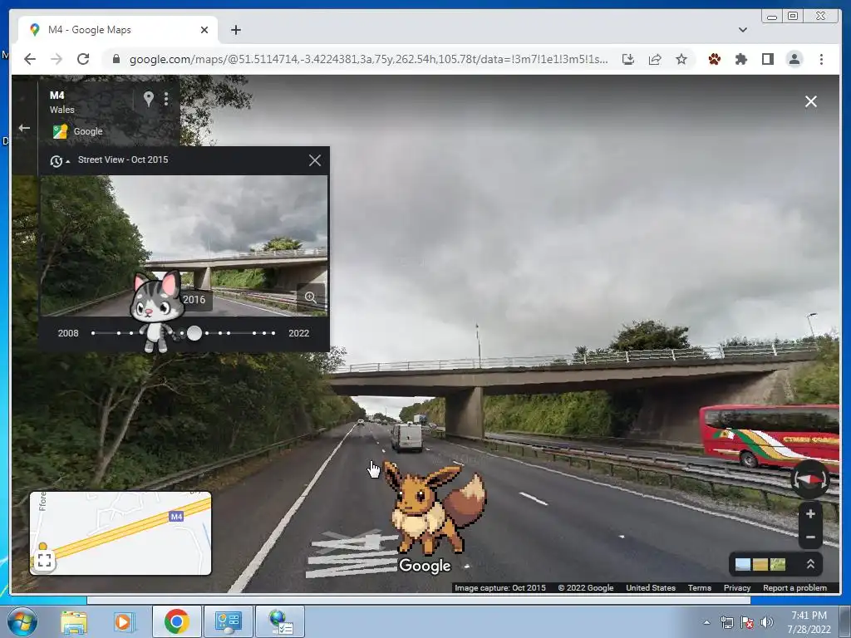Viewport: 851px width, 638px height.
Task: Click the Privacy link
Action: (x=737, y=588)
